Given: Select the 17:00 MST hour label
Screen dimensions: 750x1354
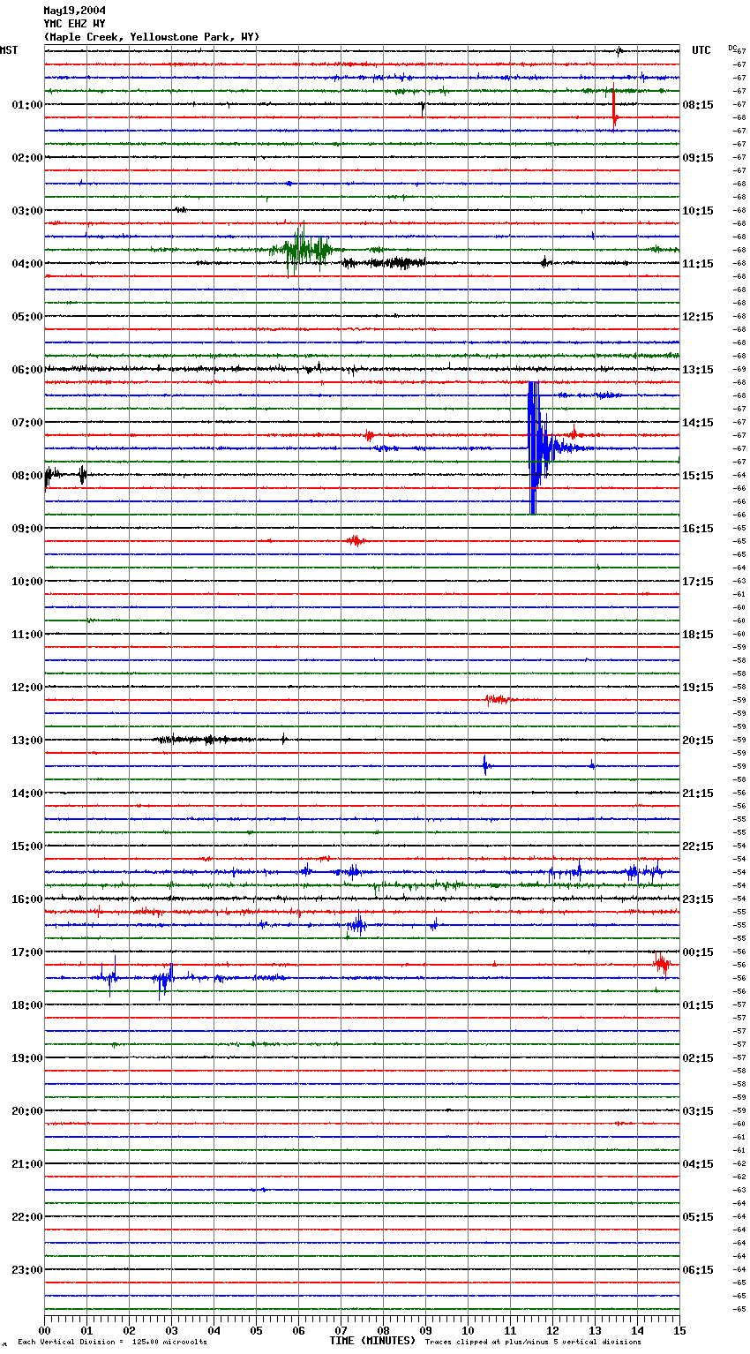Looking at the screenshot, I should coord(27,952).
